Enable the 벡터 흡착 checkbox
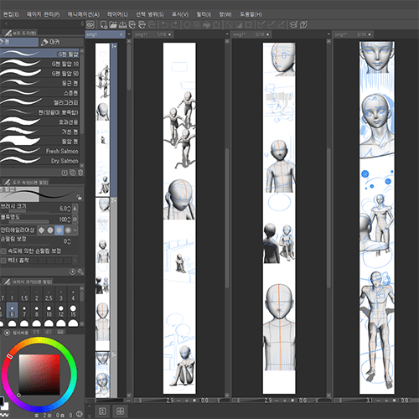419x419 pixels. pos(3,261)
